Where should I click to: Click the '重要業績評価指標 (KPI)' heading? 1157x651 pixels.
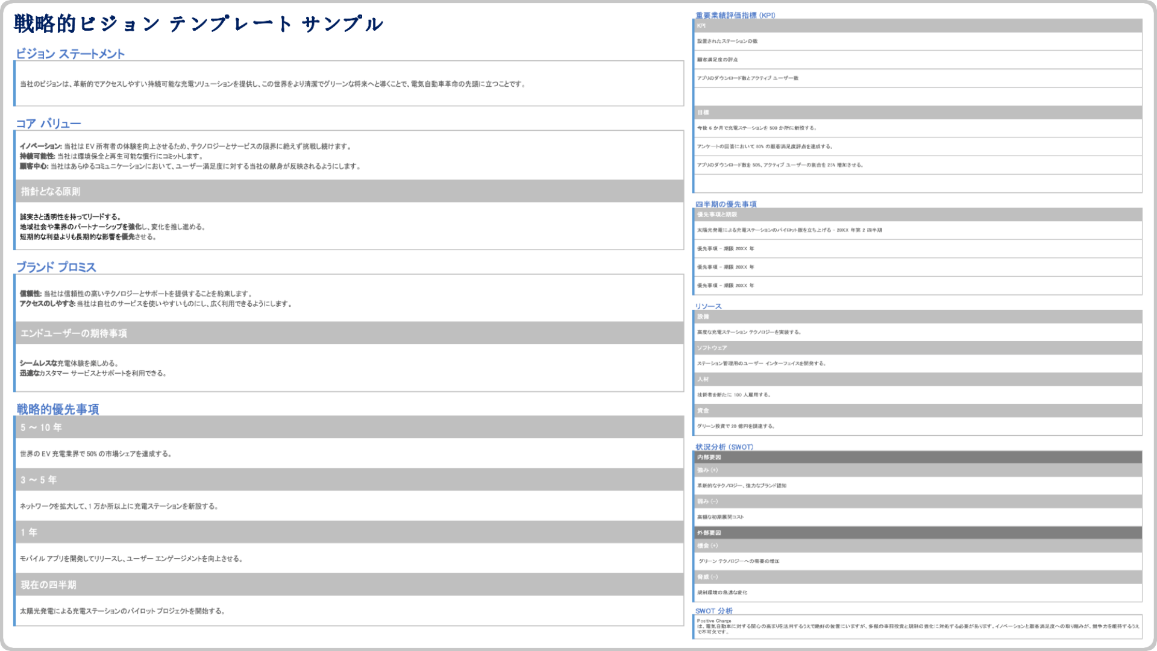736,16
